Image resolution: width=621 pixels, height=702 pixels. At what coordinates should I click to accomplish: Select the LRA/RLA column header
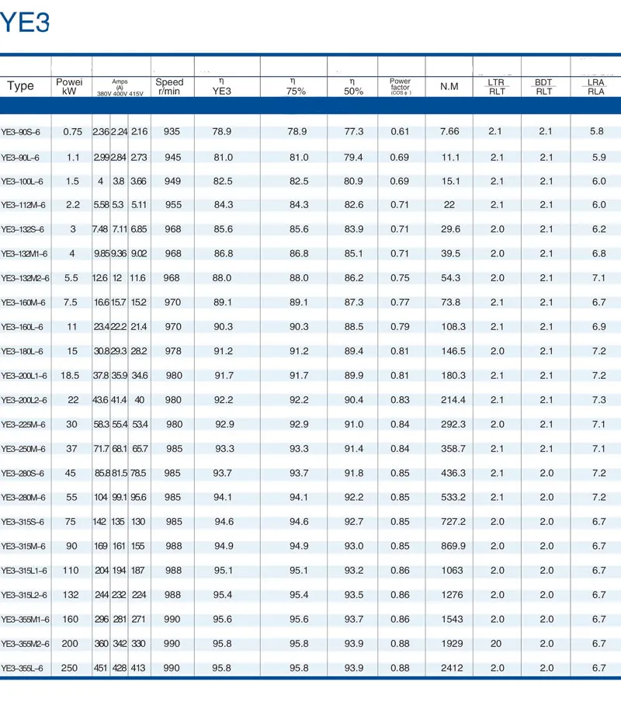coord(595,85)
